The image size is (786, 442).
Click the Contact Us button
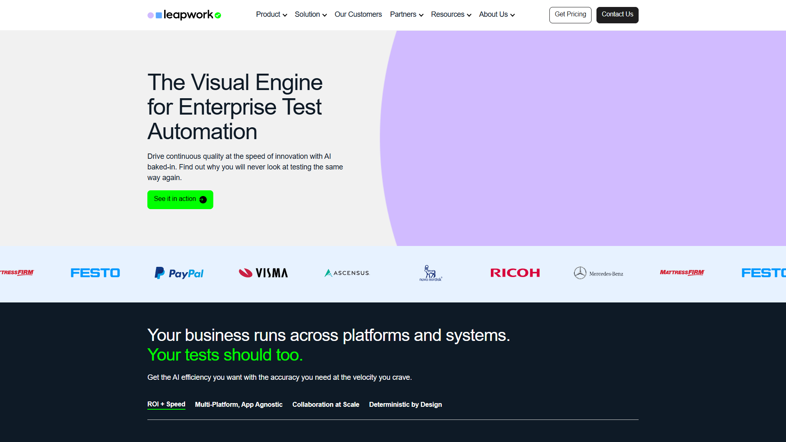[617, 15]
